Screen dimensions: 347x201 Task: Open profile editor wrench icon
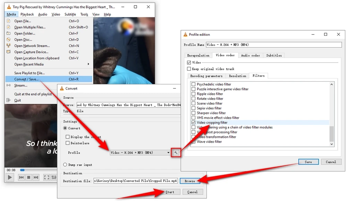point(176,152)
